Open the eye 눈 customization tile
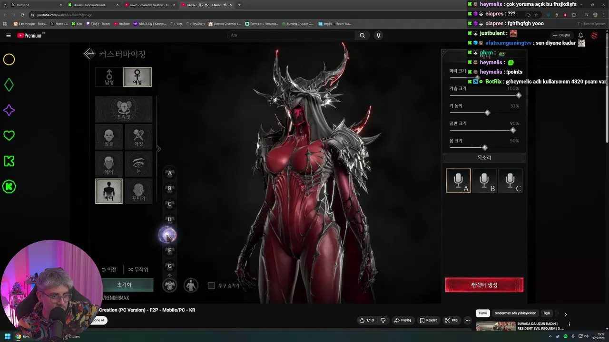This screenshot has width=609, height=342. (x=138, y=164)
